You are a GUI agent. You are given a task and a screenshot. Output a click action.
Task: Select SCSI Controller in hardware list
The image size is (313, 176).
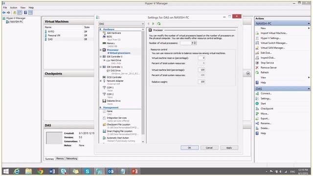point(114,77)
